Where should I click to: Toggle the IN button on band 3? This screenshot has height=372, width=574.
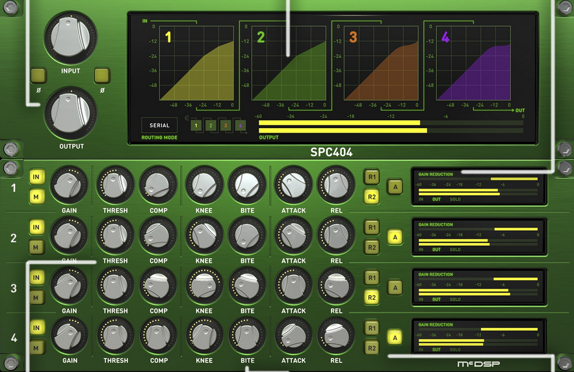click(36, 278)
